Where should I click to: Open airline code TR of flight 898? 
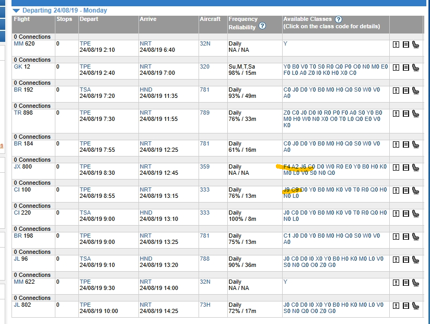point(18,113)
